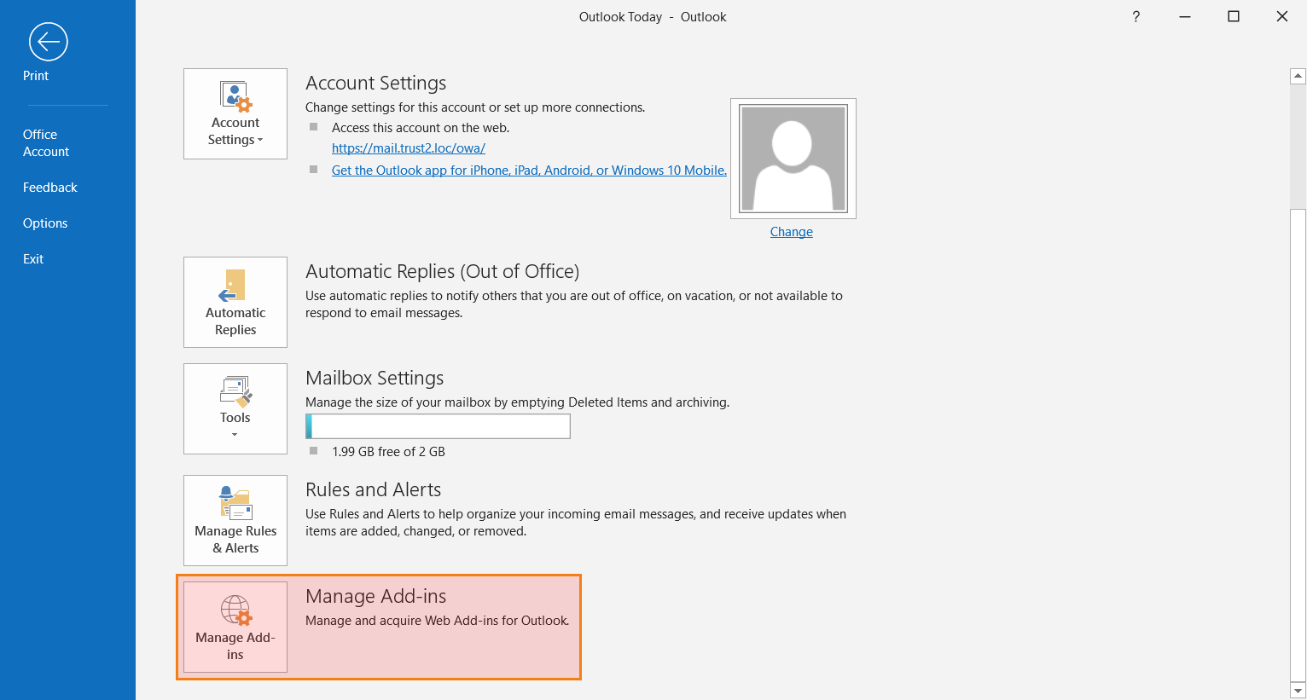Open the Manage Add-ins globe icon
This screenshot has height=700, width=1307.
[235, 610]
